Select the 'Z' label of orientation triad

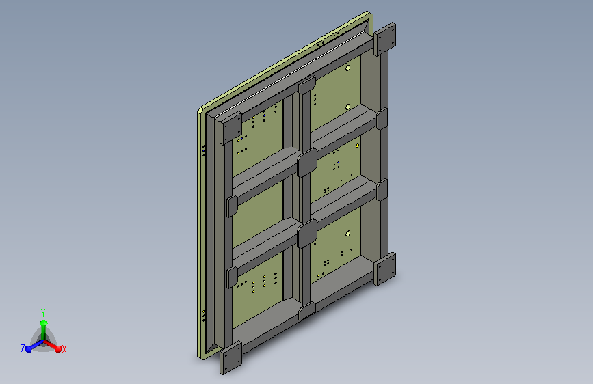(x=23, y=349)
